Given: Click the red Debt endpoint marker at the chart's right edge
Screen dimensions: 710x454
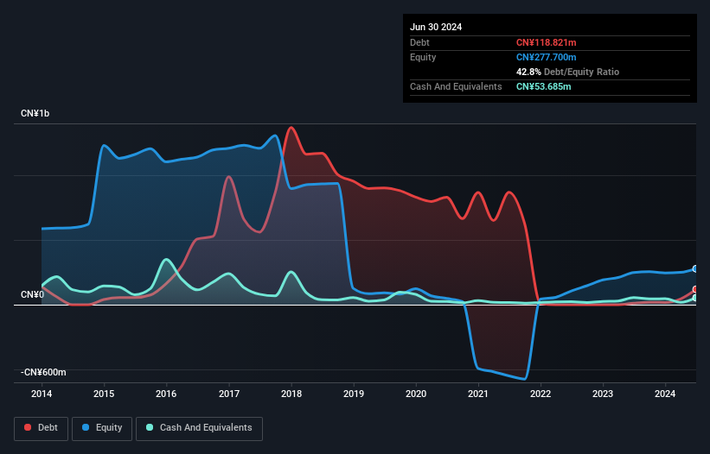Looking at the screenshot, I should [x=695, y=289].
